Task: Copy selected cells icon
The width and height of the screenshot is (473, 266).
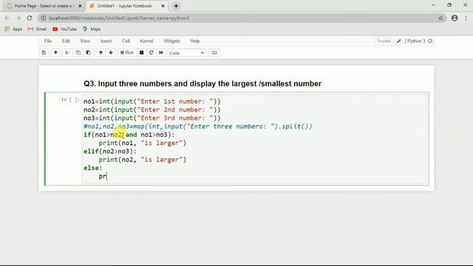Action: coord(78,52)
